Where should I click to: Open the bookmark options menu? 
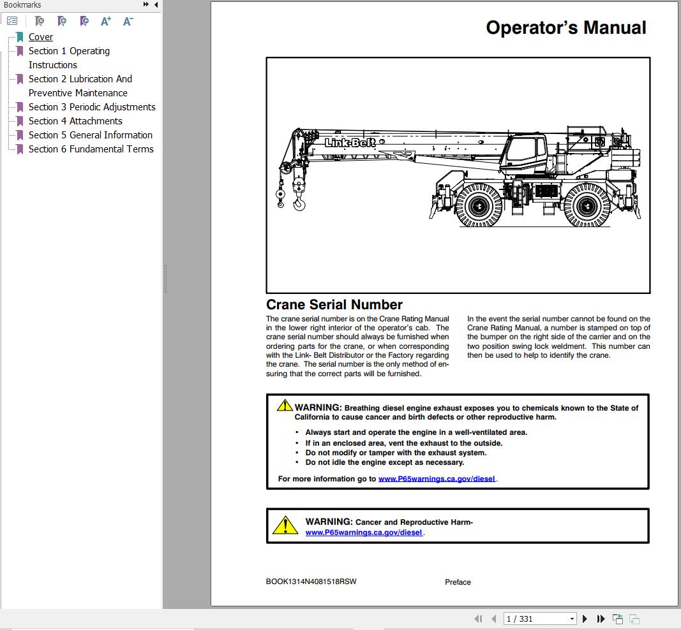pos(13,20)
